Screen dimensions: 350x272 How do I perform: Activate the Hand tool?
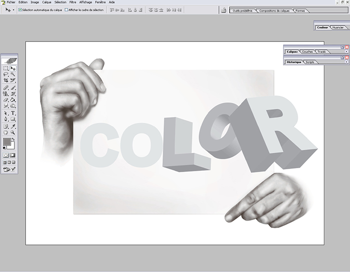[x=5, y=132]
